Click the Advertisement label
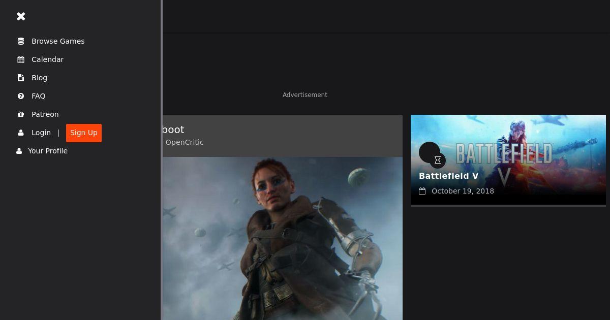 tap(305, 95)
